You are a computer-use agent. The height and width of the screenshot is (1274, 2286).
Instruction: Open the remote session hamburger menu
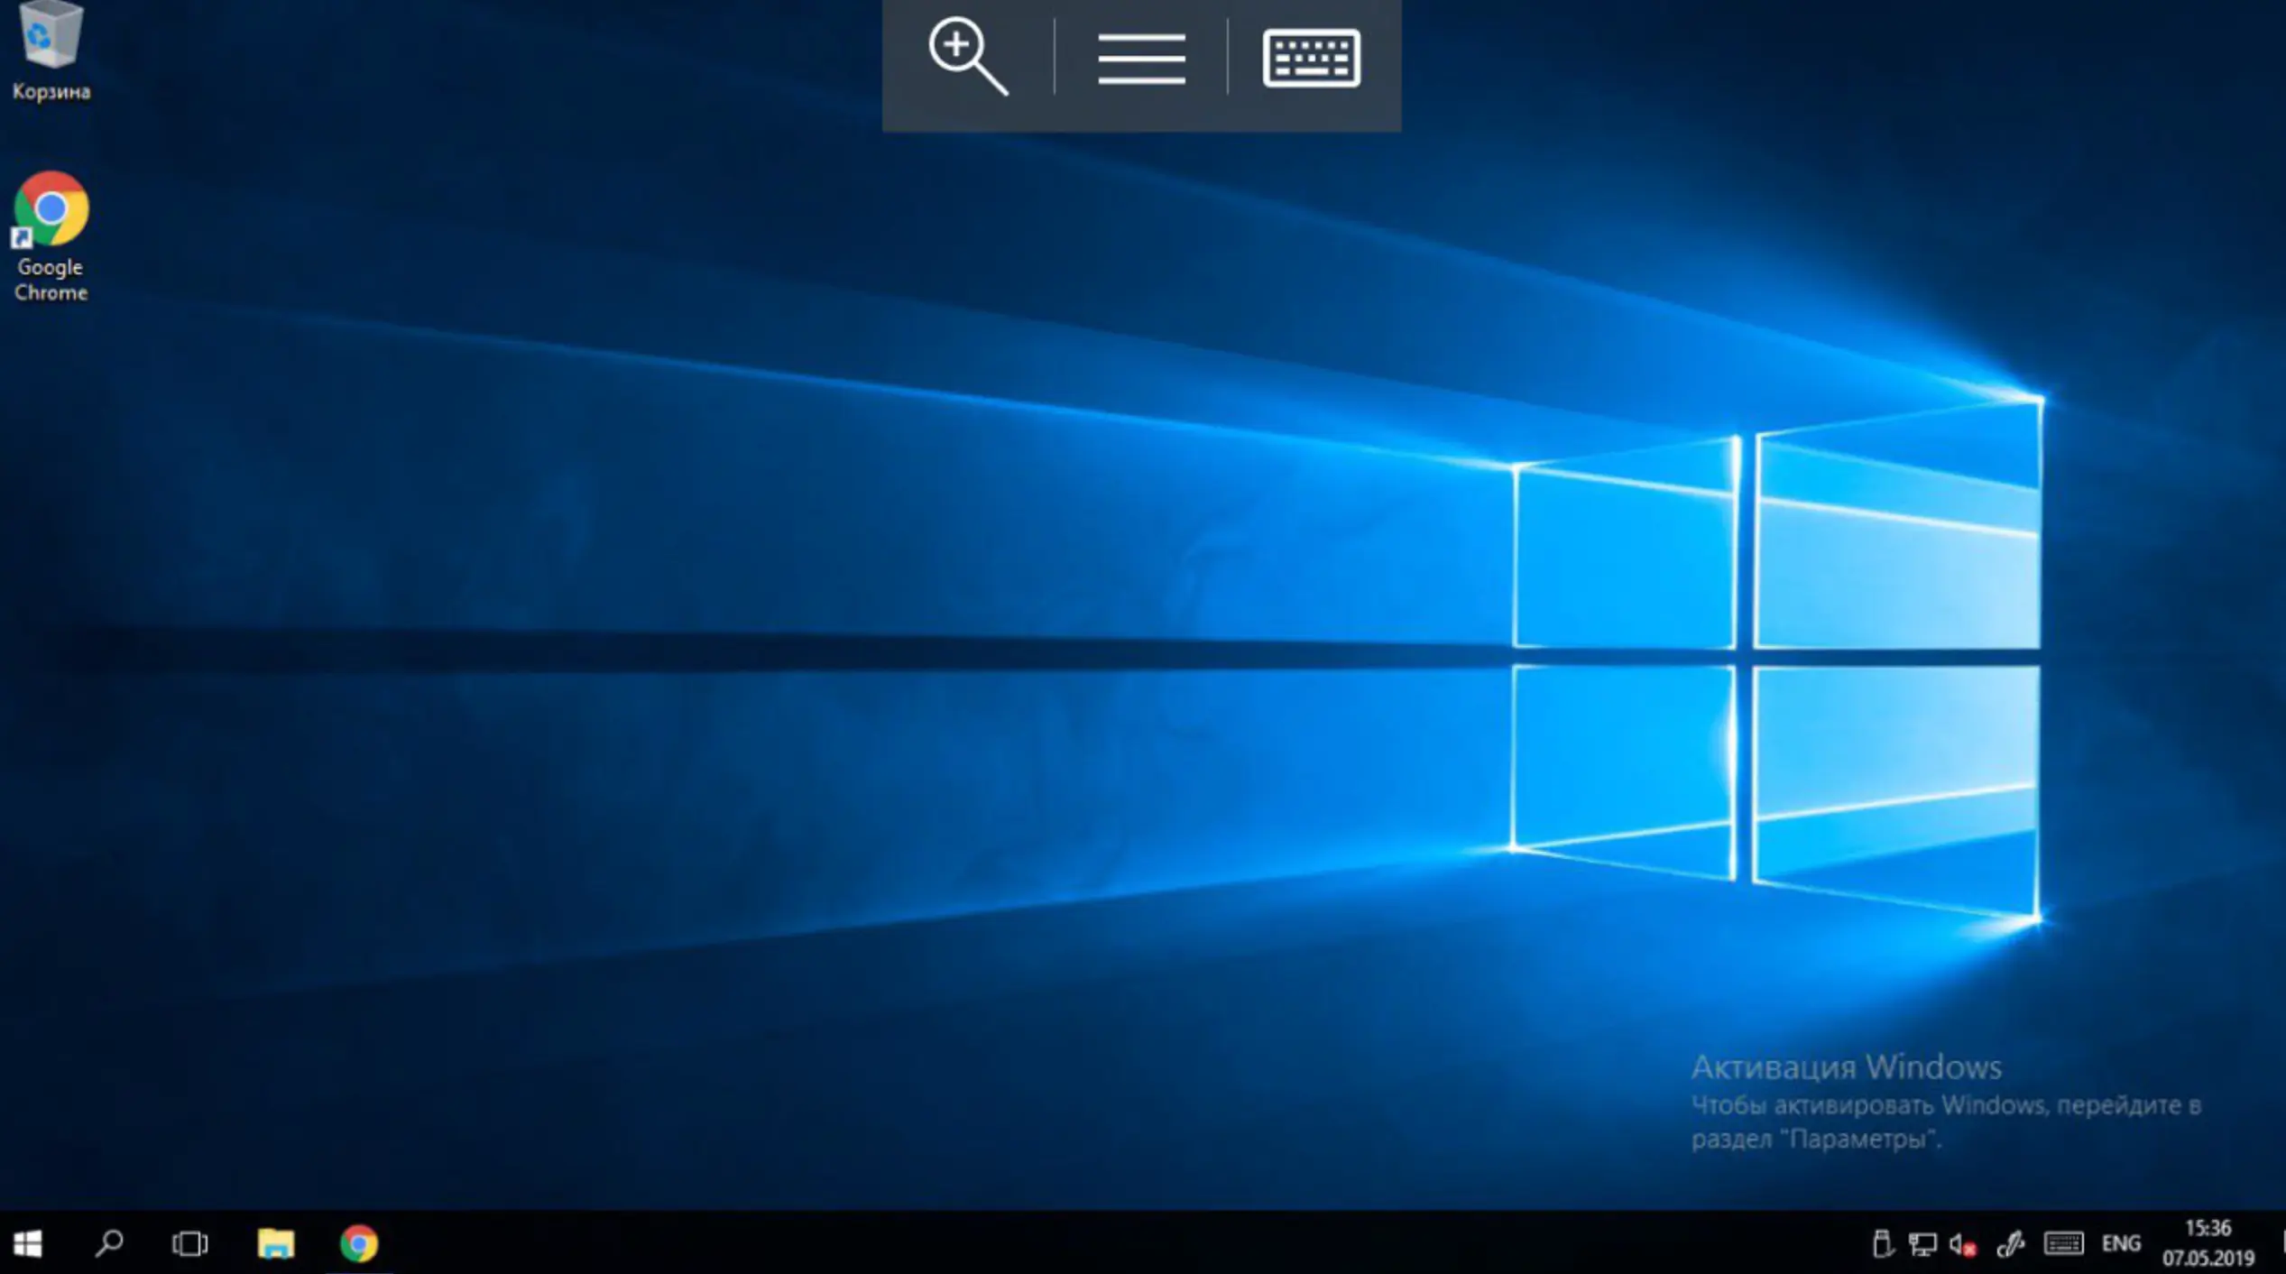pos(1141,60)
